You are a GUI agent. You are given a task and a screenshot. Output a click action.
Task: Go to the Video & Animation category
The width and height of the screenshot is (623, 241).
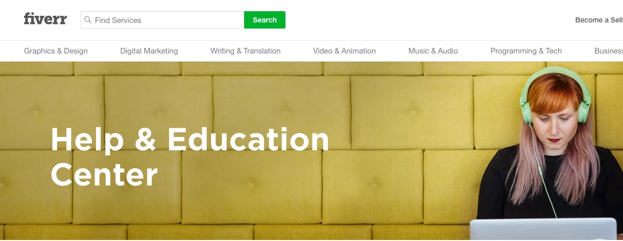[344, 51]
